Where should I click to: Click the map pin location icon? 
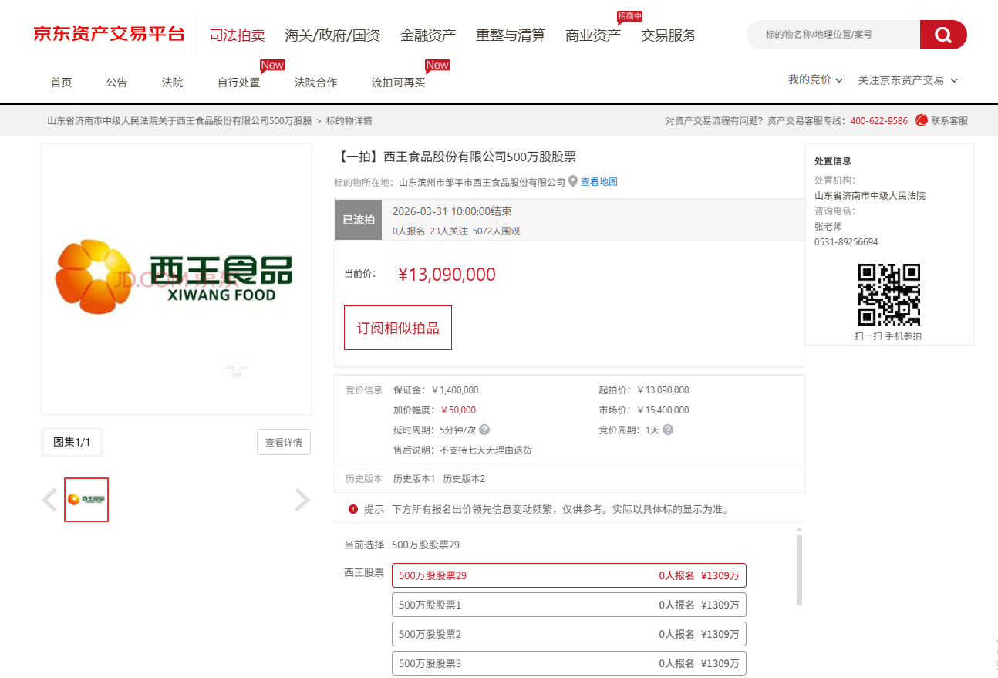pyautogui.click(x=573, y=182)
